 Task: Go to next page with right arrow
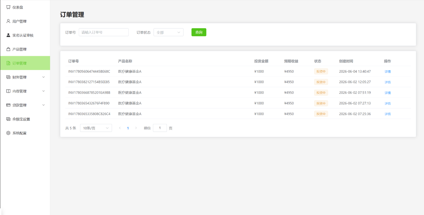coord(136,128)
